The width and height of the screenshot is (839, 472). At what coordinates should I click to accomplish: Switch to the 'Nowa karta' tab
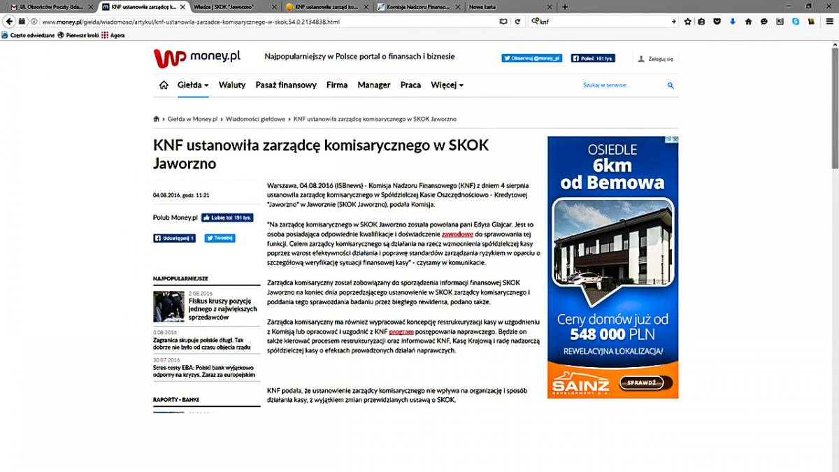pyautogui.click(x=510, y=7)
